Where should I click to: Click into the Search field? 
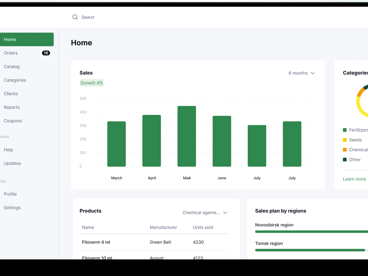click(88, 17)
